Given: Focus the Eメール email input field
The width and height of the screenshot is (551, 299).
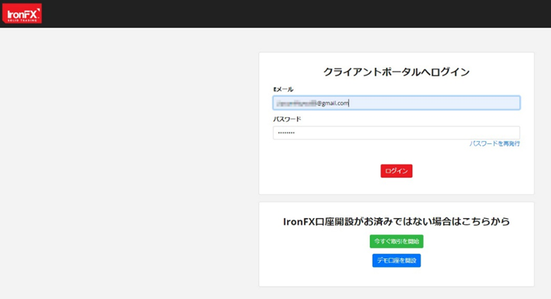Looking at the screenshot, I should (x=397, y=102).
